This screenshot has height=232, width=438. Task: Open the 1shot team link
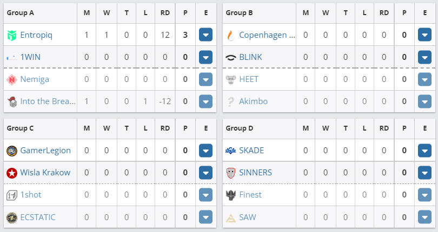coord(31,195)
